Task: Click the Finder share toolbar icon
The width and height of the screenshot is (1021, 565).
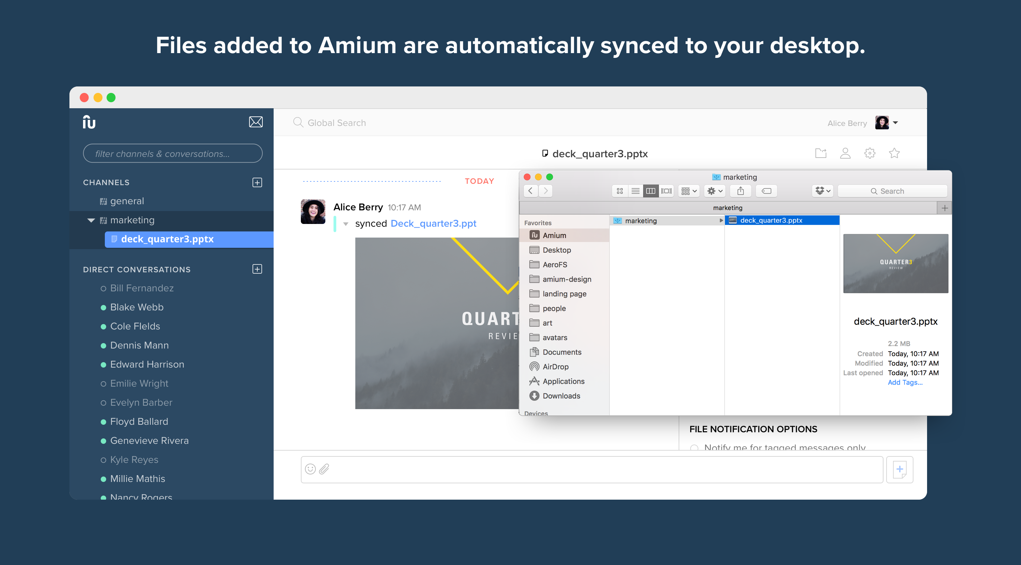Action: (x=740, y=191)
